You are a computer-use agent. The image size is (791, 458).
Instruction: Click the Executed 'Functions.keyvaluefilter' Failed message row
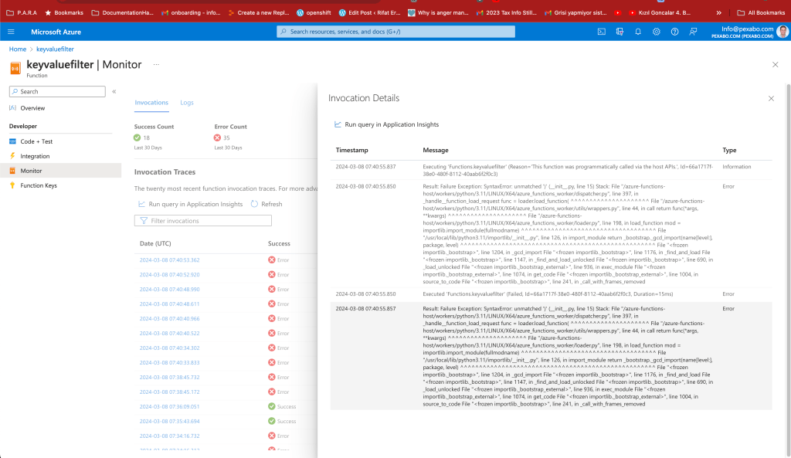tap(551, 294)
